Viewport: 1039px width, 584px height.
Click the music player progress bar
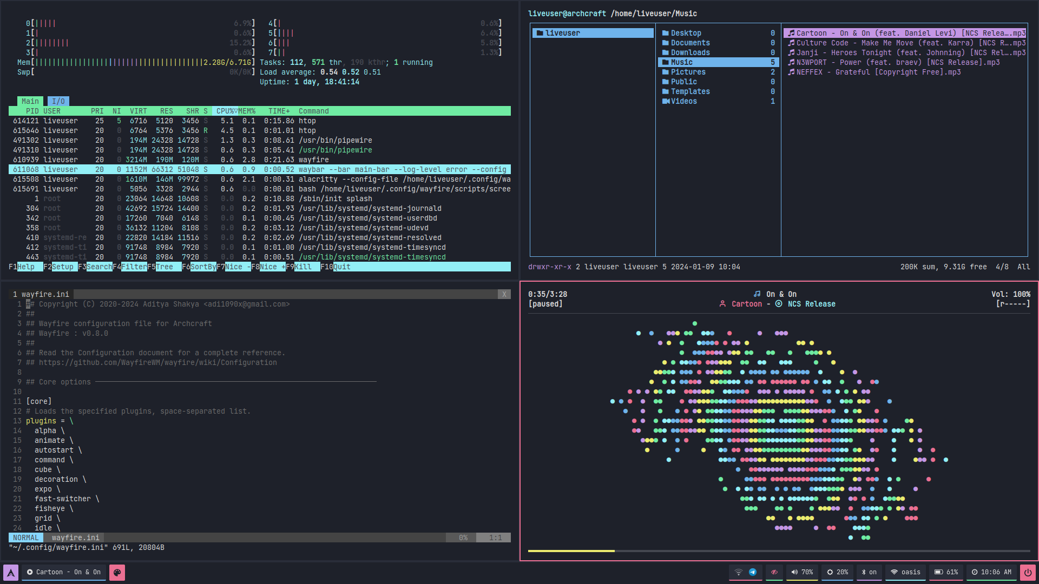(779, 550)
